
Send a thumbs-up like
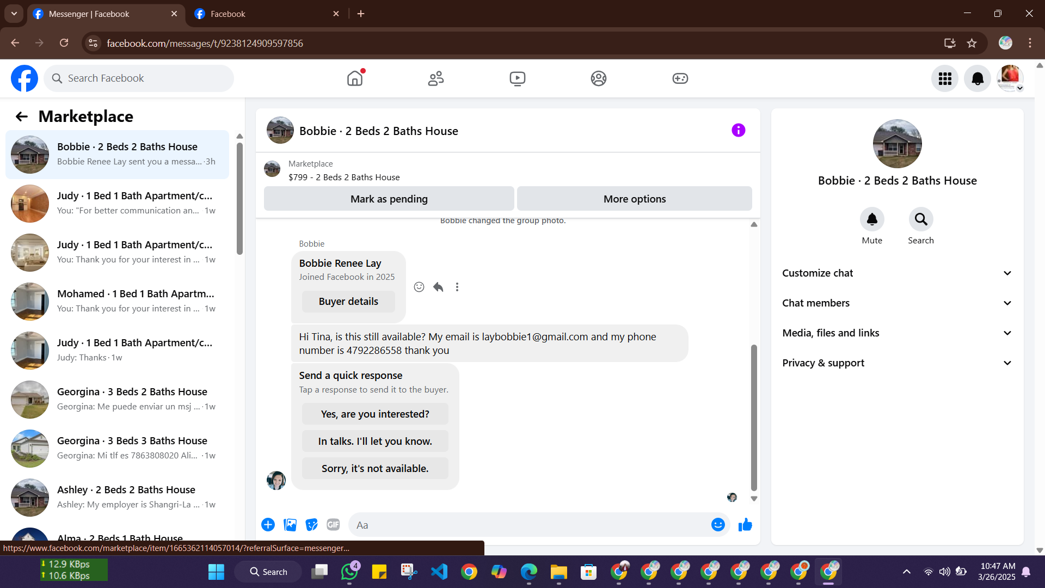pyautogui.click(x=745, y=524)
